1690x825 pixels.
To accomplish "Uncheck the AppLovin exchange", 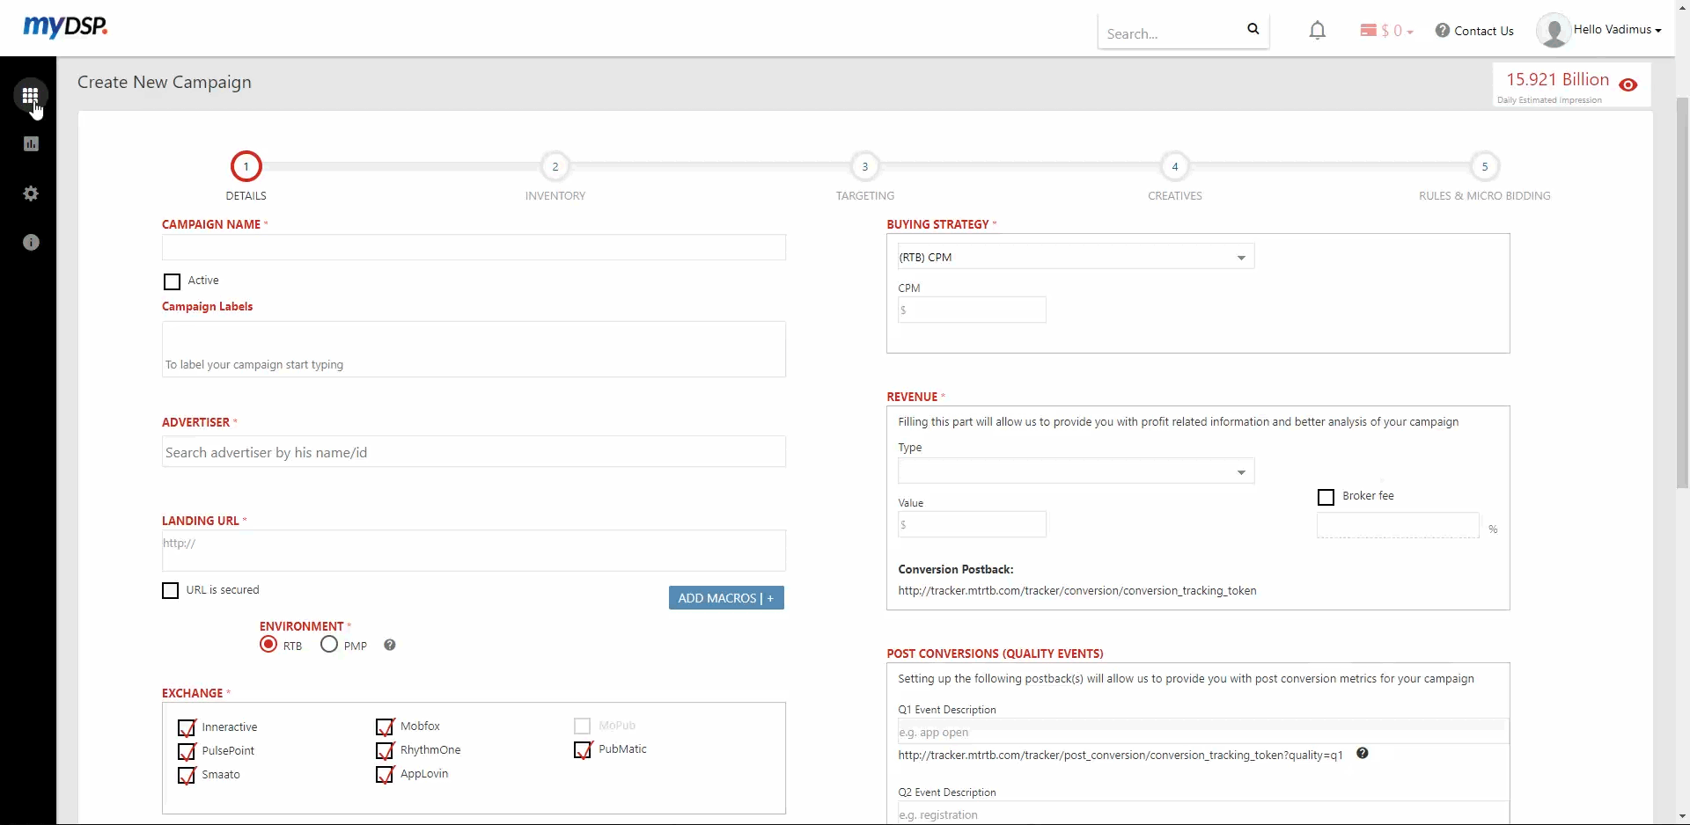I will point(385,774).
